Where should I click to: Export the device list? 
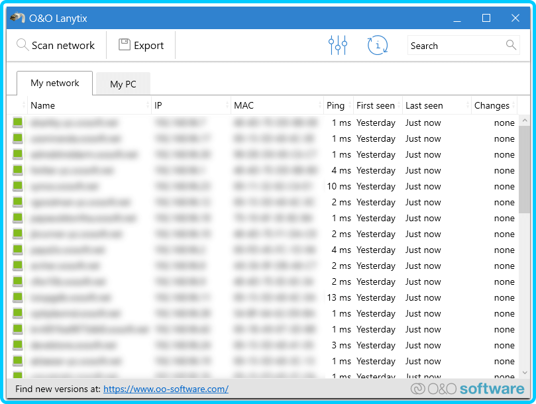click(x=141, y=45)
